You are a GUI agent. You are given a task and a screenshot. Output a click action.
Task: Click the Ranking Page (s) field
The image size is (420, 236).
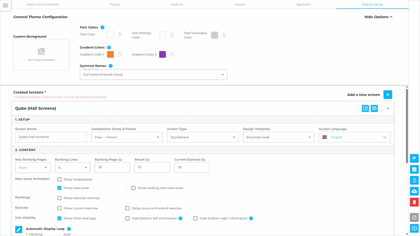pos(112,168)
